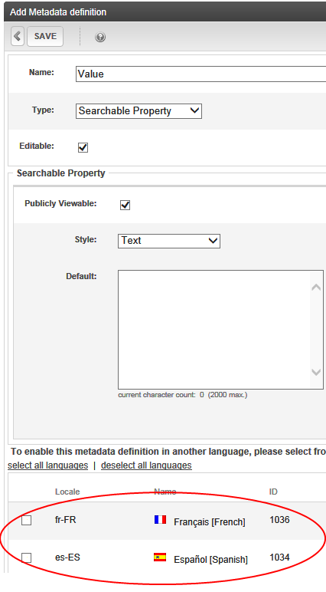This screenshot has height=592, width=326.
Task: Toggle the Editable checkbox
Action: pos(83,148)
